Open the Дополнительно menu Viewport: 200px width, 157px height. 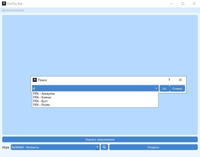(13, 10)
